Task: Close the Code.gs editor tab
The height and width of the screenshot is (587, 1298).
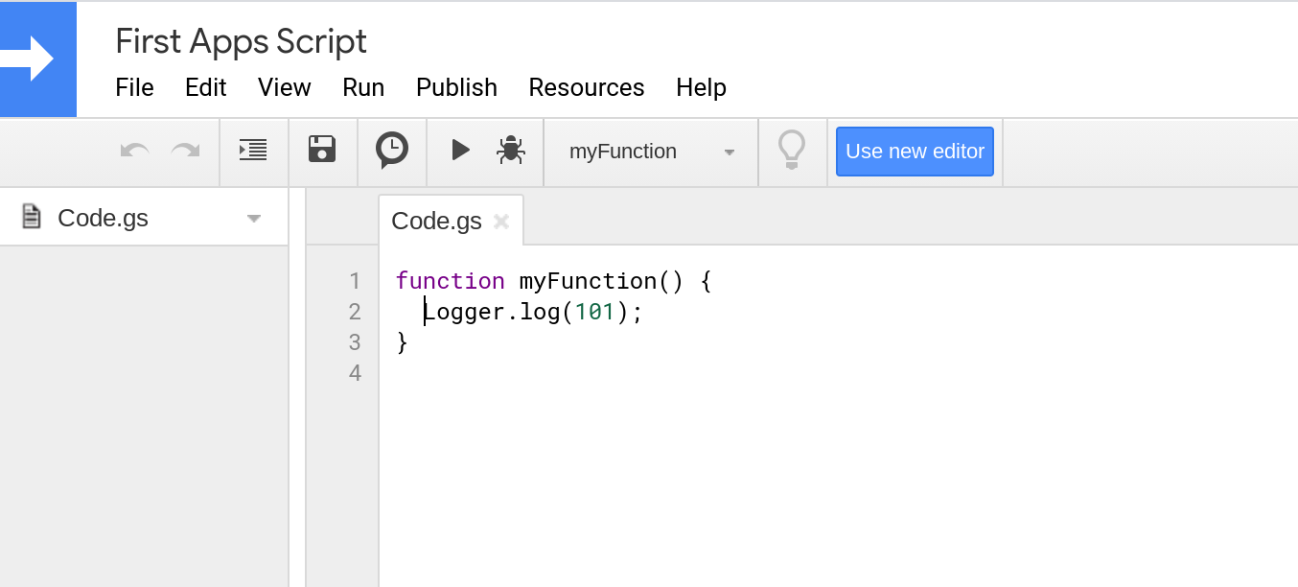Action: [x=500, y=222]
